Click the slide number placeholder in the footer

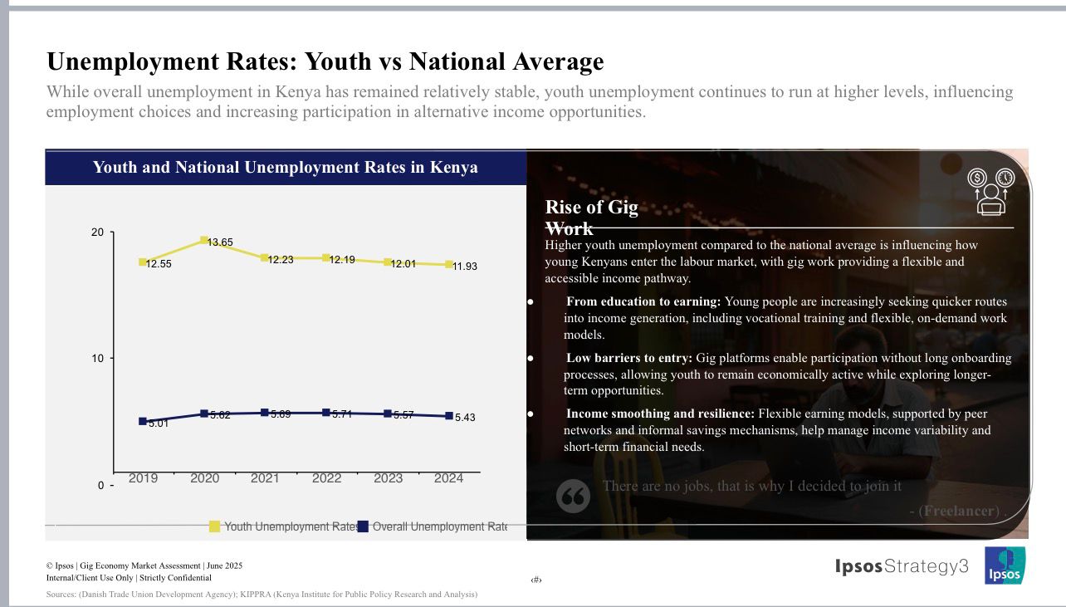[535, 580]
